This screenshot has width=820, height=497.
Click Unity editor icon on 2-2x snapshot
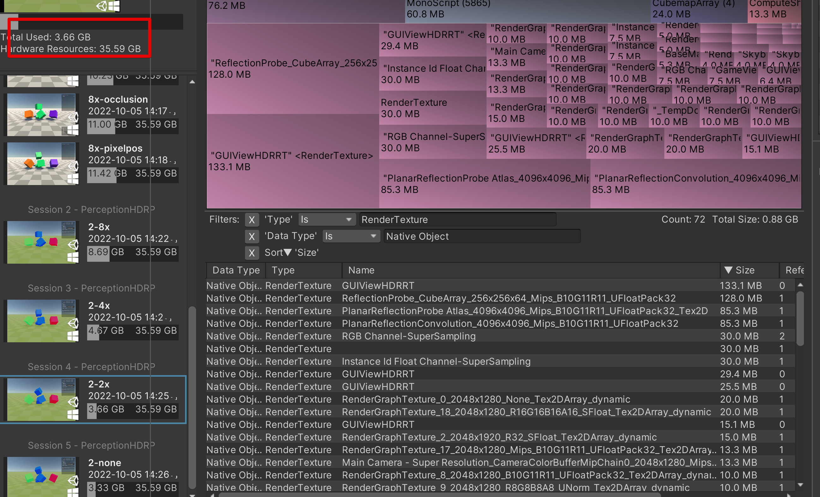(73, 402)
